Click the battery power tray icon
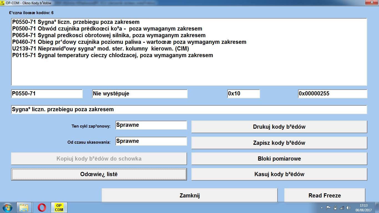Image resolution: width=379 pixels, height=213 pixels. click(x=335, y=208)
